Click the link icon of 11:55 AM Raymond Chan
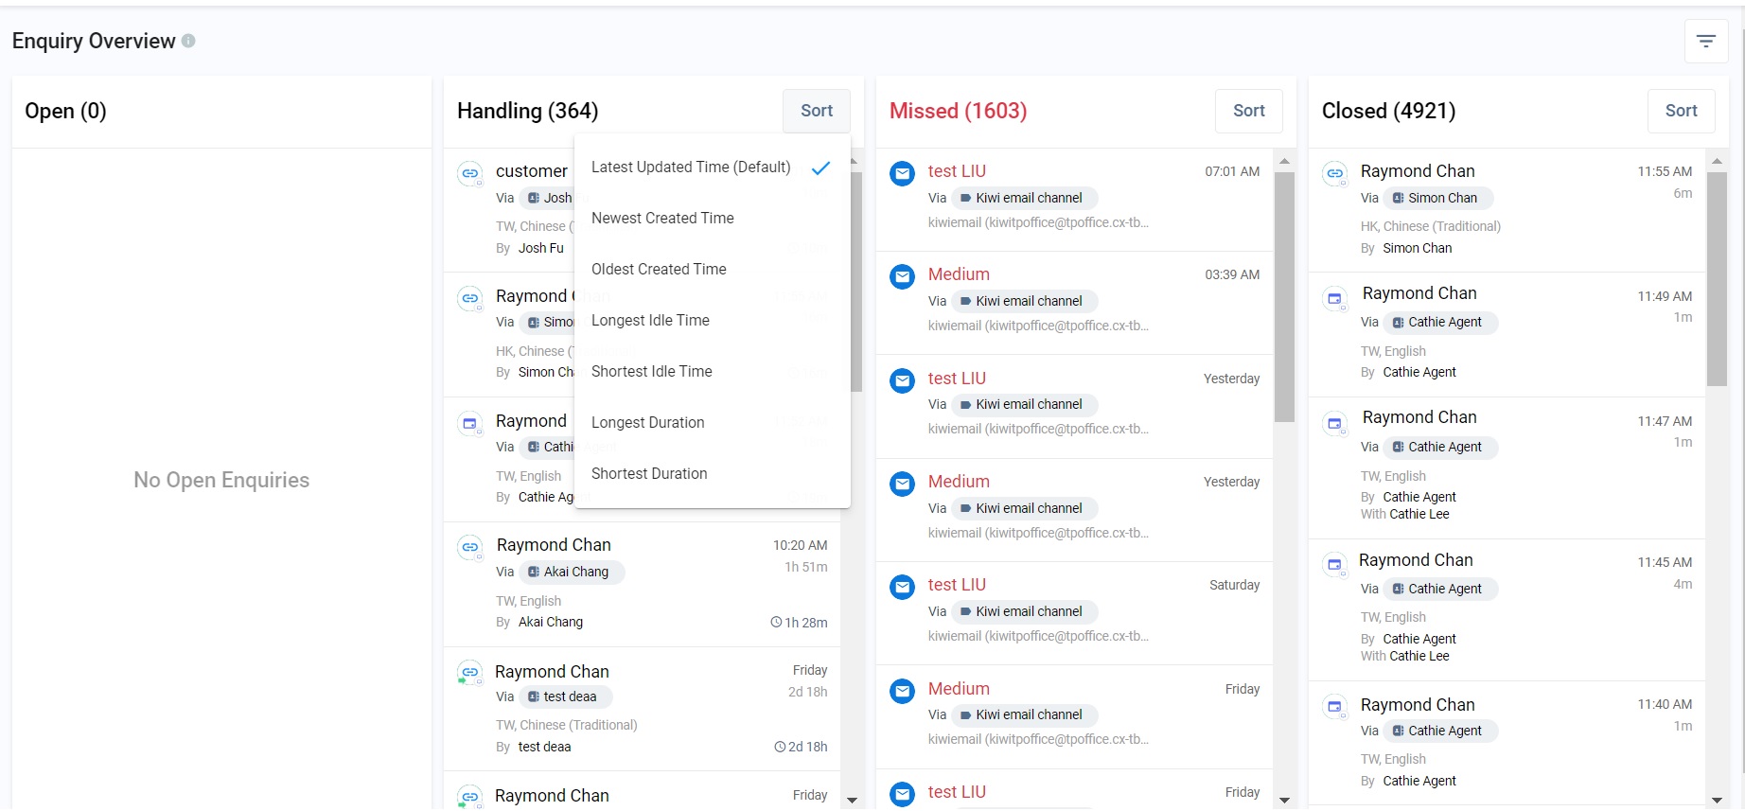The height and width of the screenshot is (811, 1745). click(x=1334, y=173)
